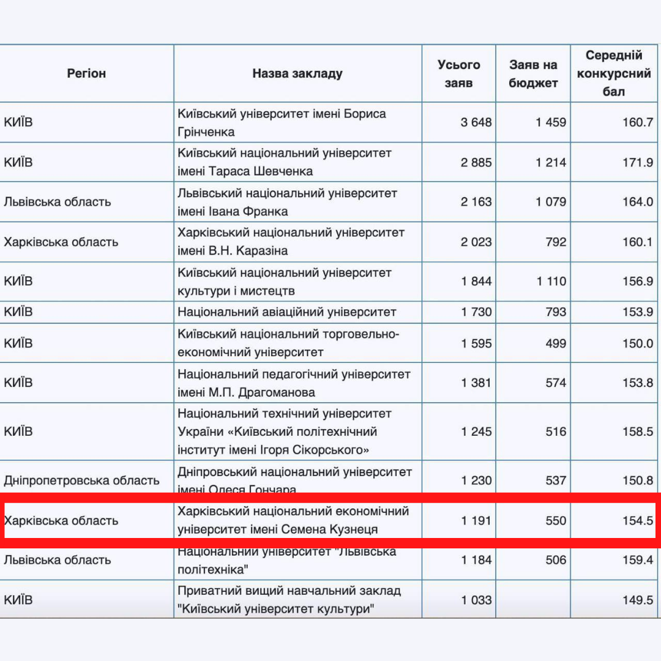Select the score 160.1
The image size is (661, 661).
click(638, 242)
